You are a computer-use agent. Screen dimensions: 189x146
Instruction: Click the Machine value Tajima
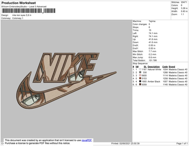point(152,21)
